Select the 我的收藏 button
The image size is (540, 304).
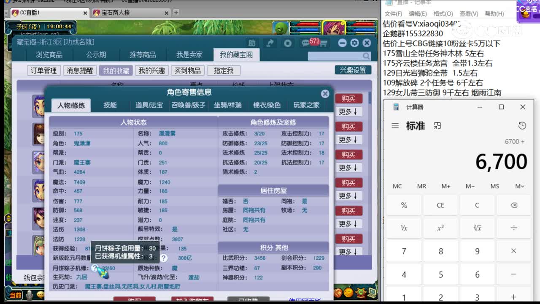(x=116, y=71)
